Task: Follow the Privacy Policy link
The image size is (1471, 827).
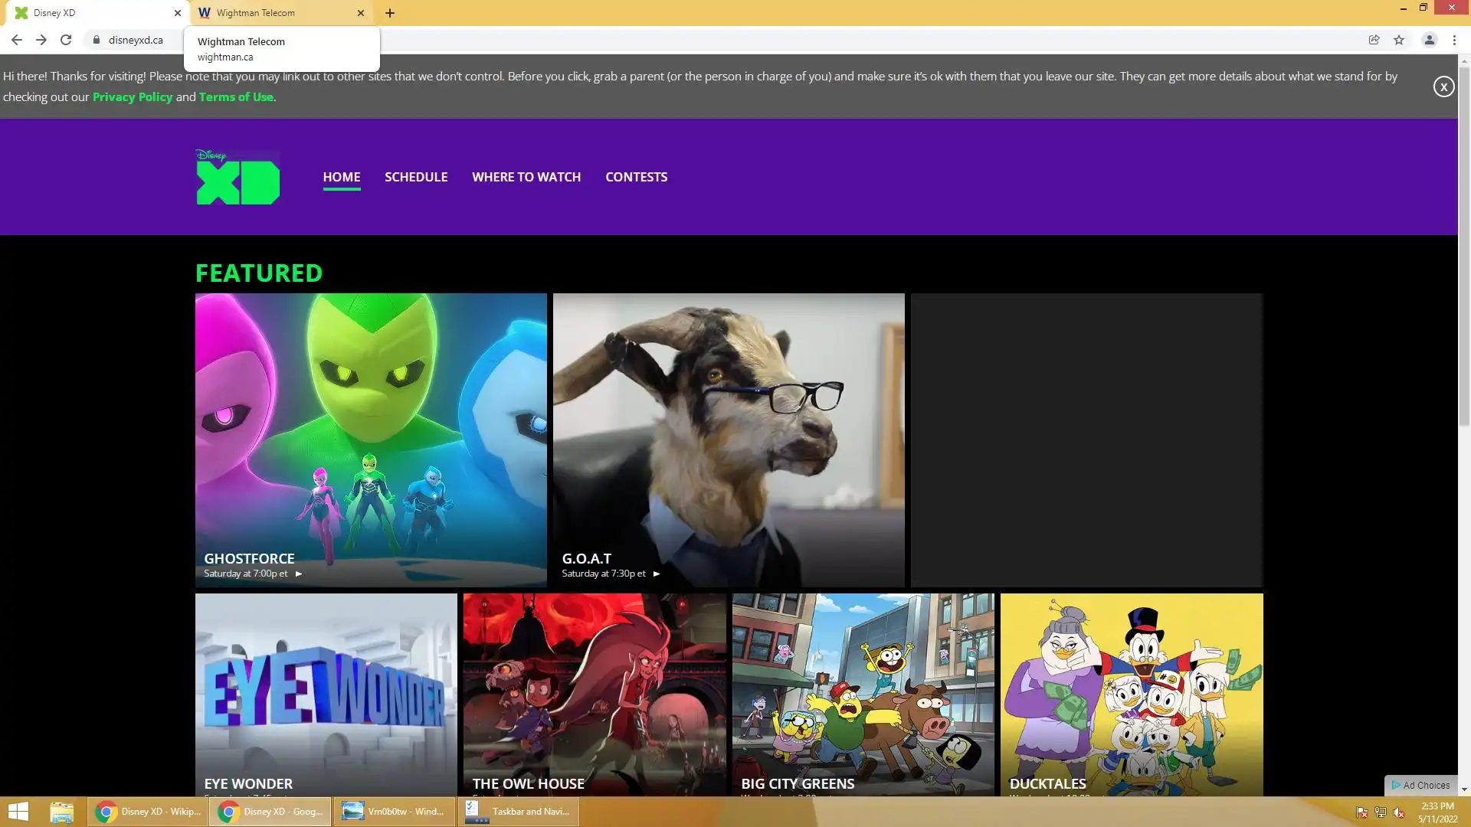Action: 133,96
